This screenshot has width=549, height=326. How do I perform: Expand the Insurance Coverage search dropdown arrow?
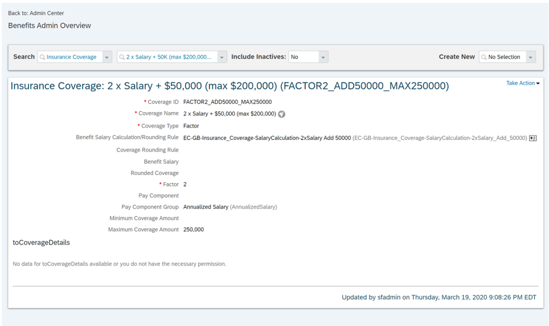pyautogui.click(x=107, y=57)
